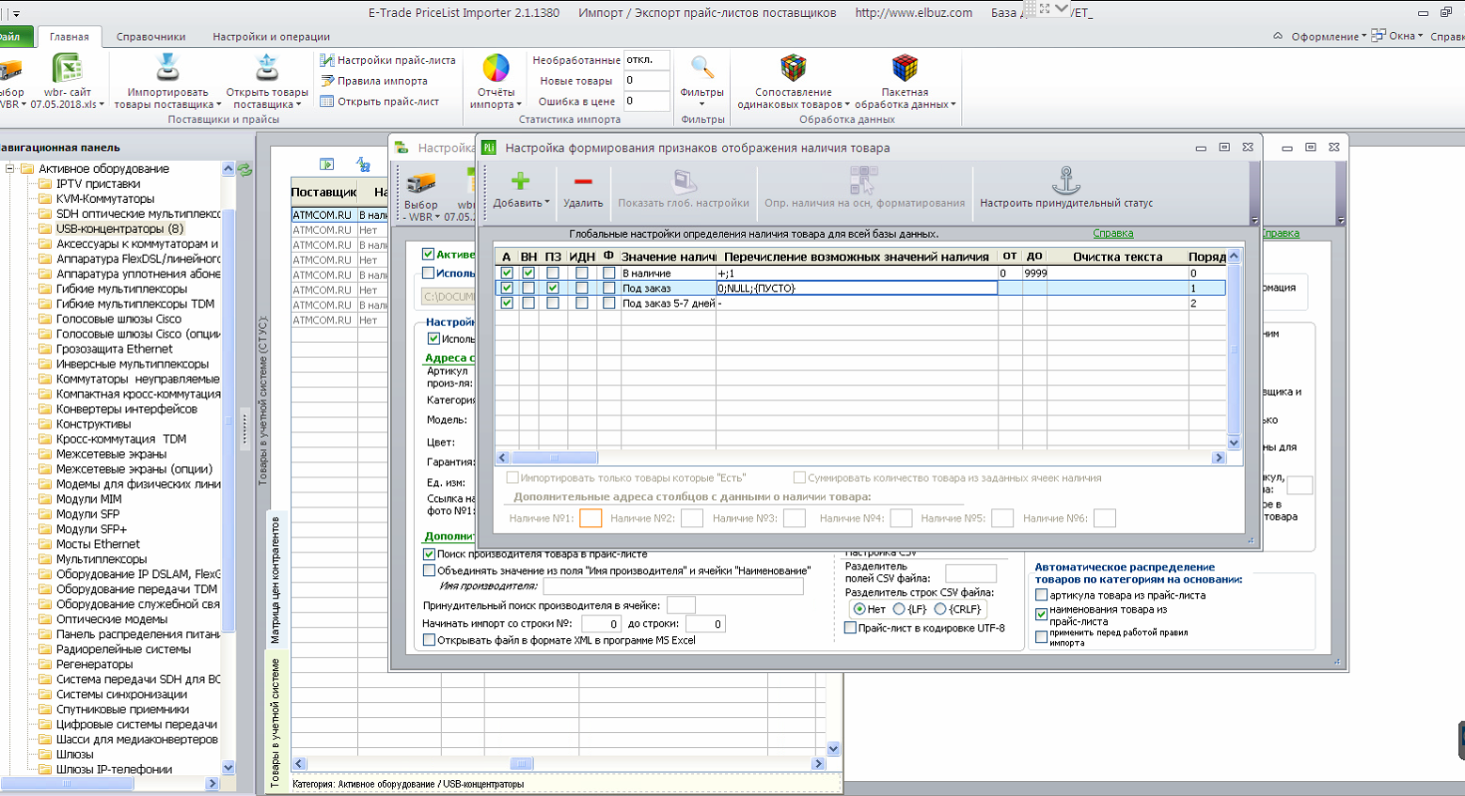Viewport: 1465px width, 796px height.
Task: Check ИДН checkbox for row Под заказ 5-7 дней
Action: tap(582, 304)
